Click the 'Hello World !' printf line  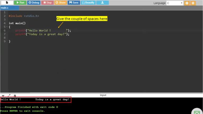43,30
